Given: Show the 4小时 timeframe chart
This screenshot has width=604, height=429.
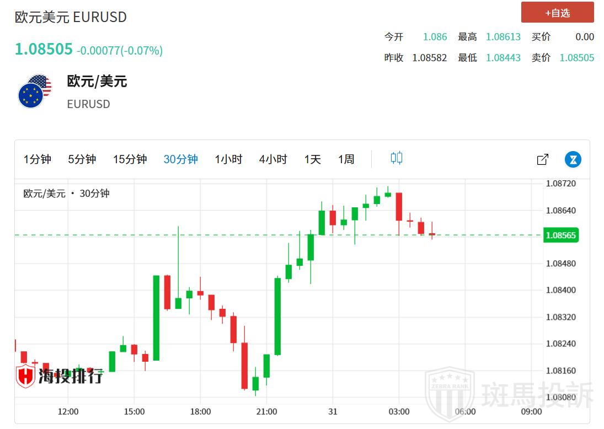Looking at the screenshot, I should click(273, 159).
